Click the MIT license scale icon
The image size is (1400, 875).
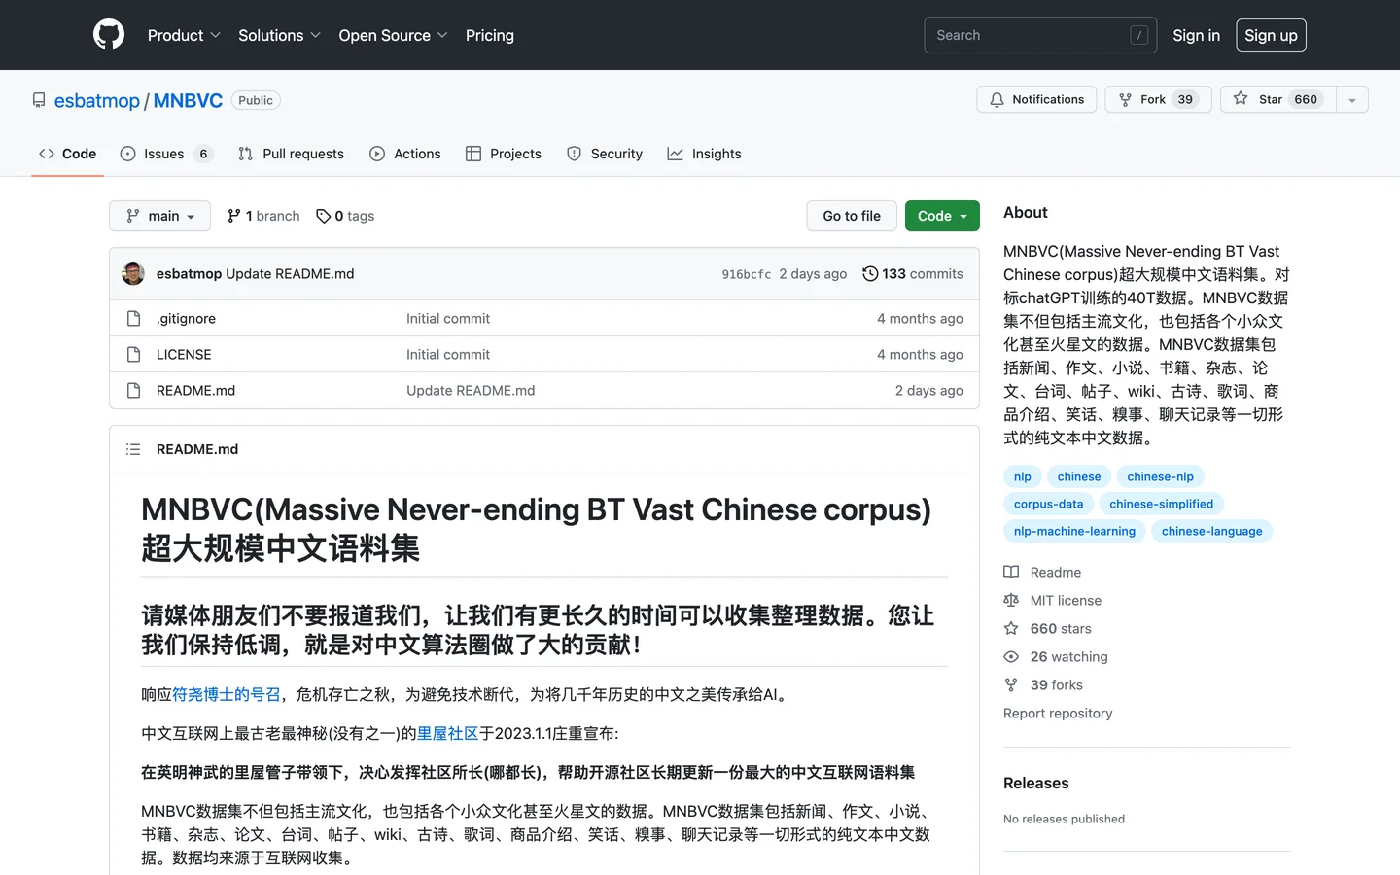click(1011, 601)
